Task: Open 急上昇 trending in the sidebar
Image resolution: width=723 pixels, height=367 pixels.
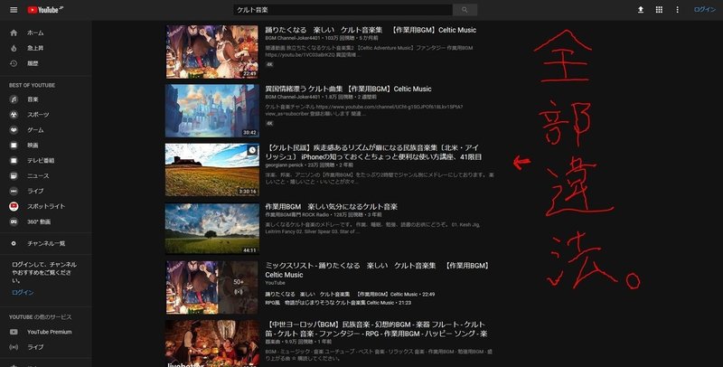Action: click(35, 48)
